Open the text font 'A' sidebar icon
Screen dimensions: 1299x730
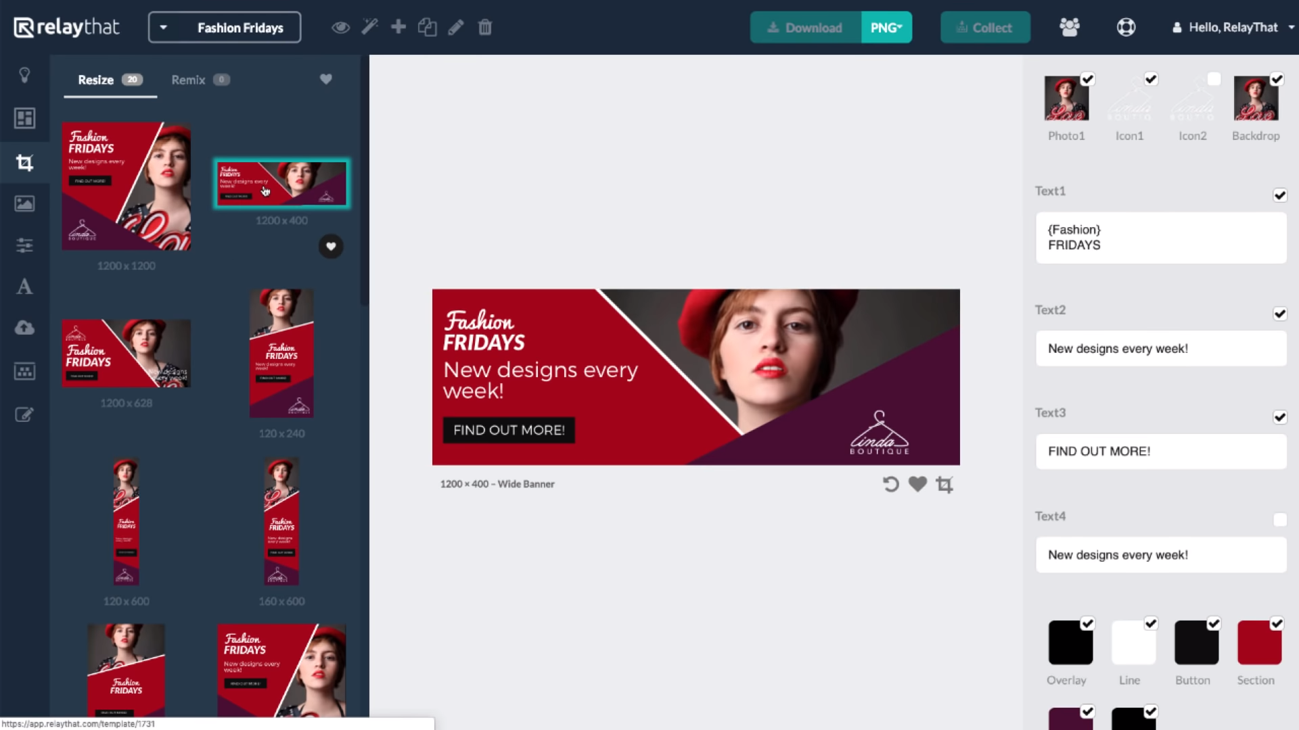click(24, 287)
